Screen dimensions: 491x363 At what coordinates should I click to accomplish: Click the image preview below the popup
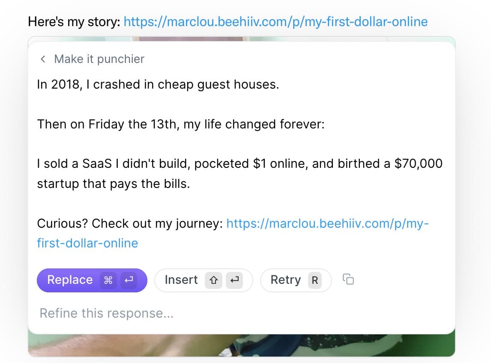point(241,345)
